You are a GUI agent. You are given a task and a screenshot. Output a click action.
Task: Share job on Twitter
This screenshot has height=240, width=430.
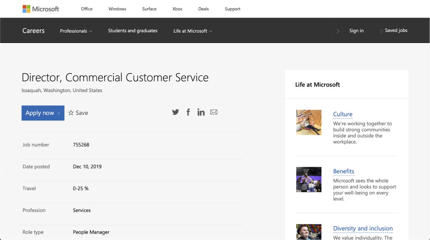point(175,112)
